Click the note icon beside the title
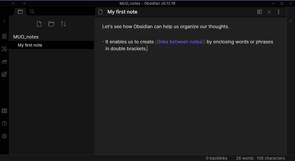 tap(100, 12)
